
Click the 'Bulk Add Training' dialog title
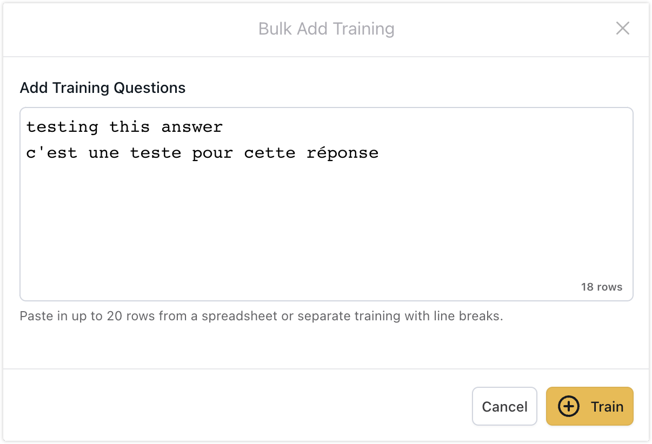coord(326,29)
